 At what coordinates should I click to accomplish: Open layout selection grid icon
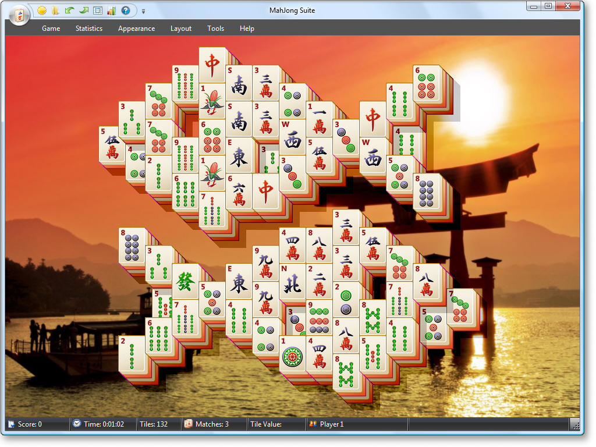98,10
